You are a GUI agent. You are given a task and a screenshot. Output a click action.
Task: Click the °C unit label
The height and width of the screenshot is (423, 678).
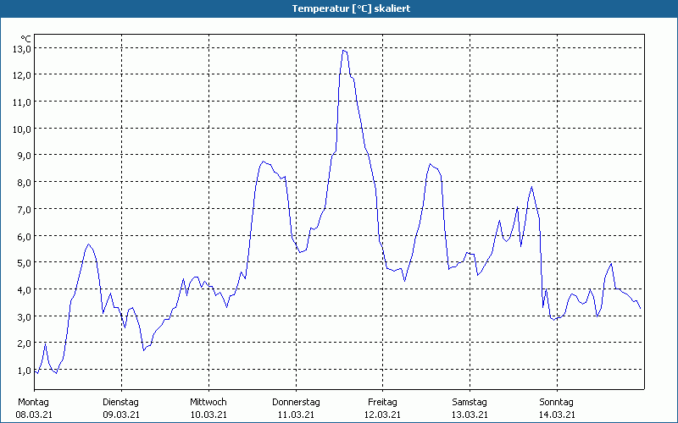coord(25,39)
